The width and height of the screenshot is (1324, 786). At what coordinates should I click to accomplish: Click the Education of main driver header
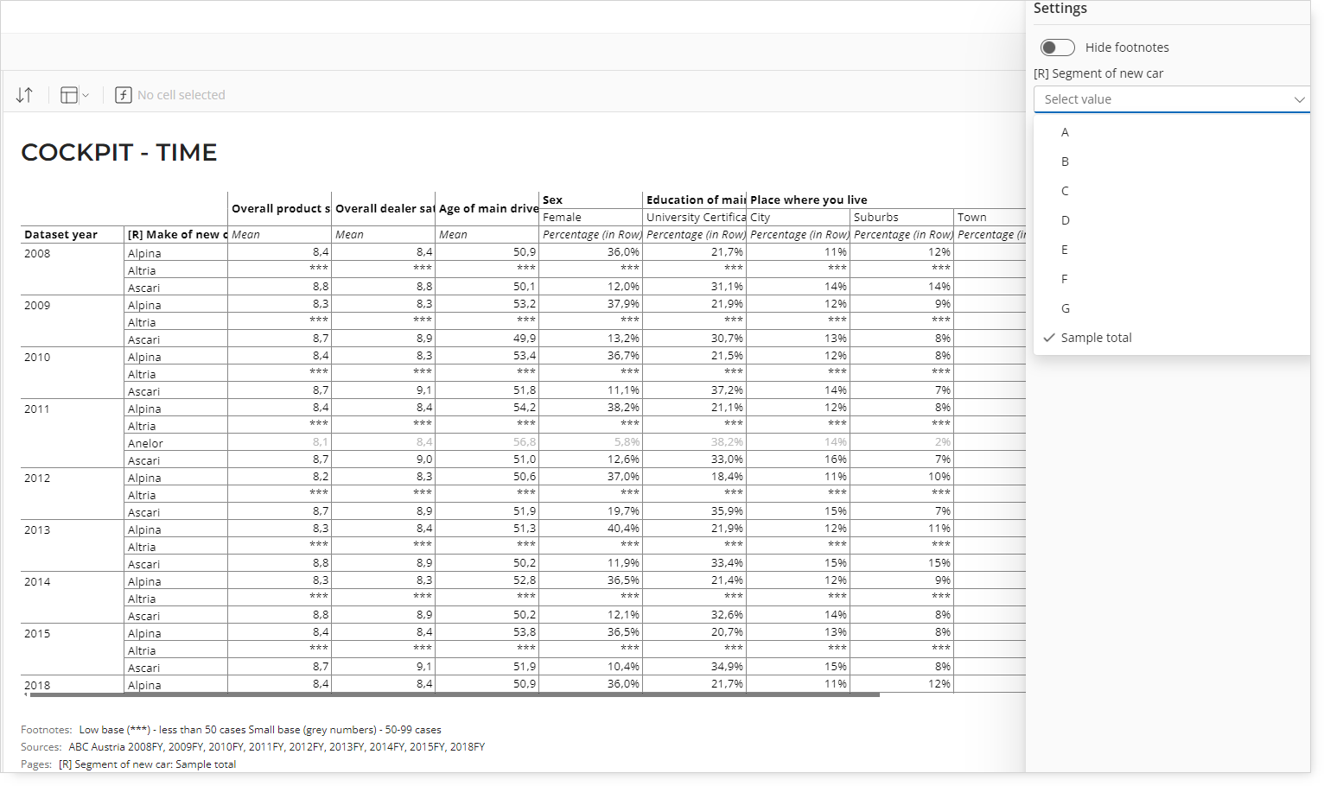695,200
